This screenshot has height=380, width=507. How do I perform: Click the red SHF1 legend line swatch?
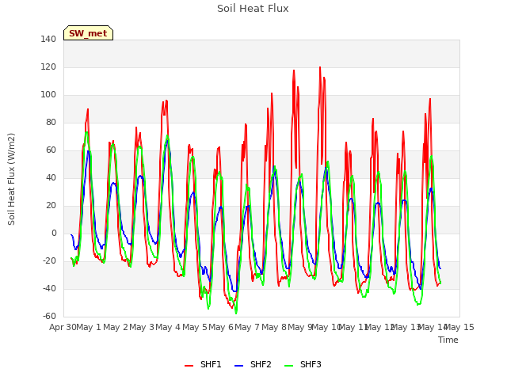click(189, 365)
